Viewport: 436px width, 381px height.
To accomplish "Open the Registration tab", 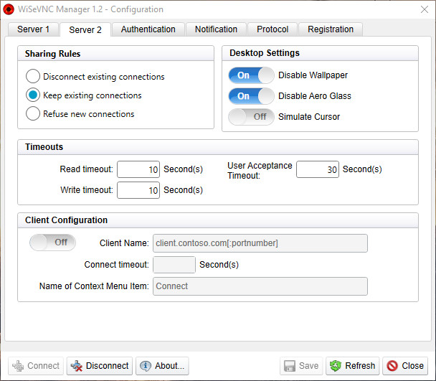I will pyautogui.click(x=331, y=29).
